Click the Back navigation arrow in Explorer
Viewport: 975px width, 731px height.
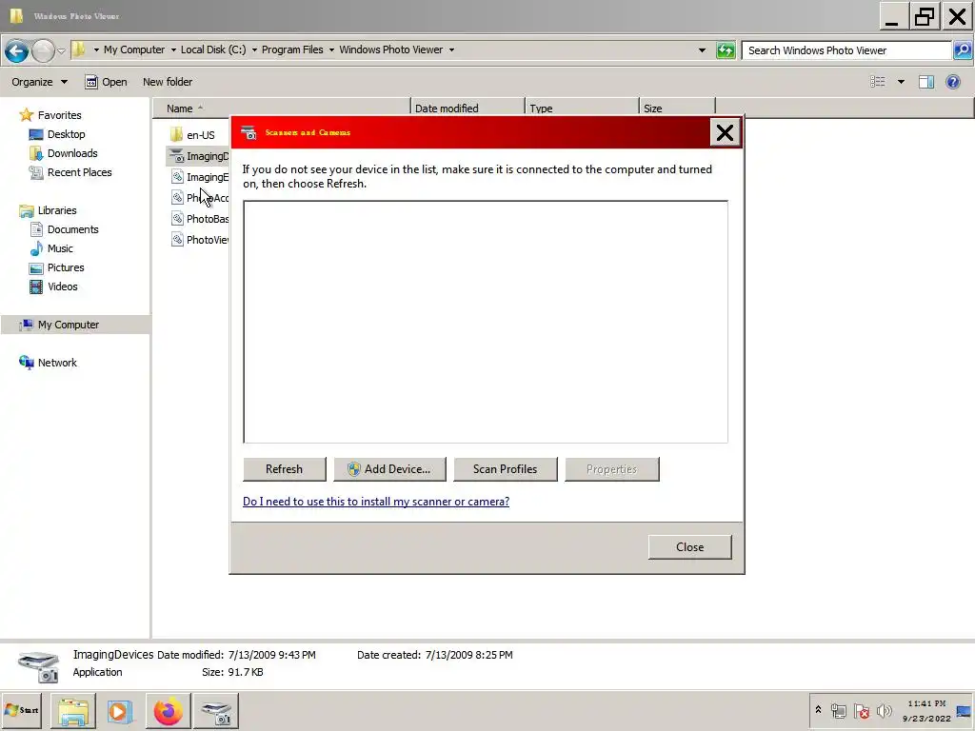[17, 50]
